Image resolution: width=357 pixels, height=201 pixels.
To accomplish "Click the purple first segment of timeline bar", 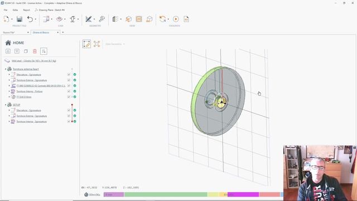I will point(114,194).
